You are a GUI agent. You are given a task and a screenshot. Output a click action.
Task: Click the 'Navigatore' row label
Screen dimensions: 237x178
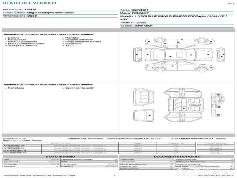pos(10,166)
